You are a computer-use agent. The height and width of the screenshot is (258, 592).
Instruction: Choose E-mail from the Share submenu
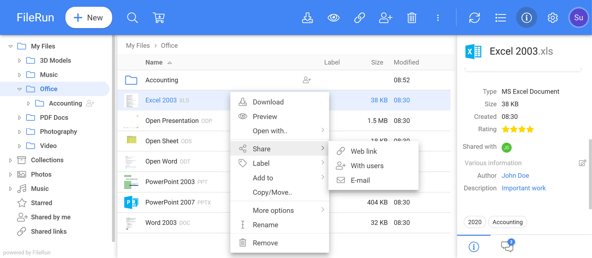click(x=360, y=180)
